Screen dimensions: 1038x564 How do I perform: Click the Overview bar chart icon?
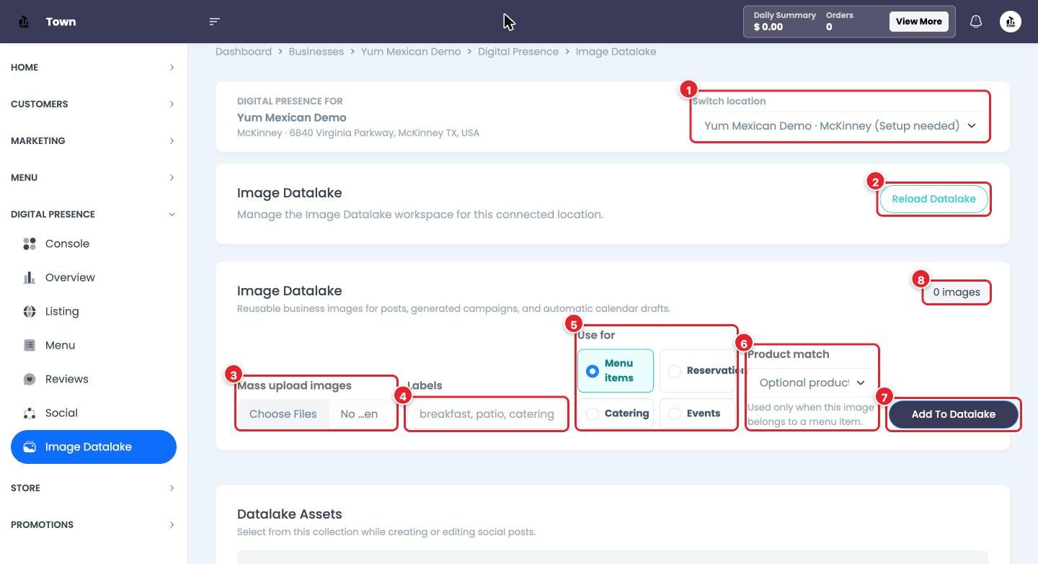[30, 278]
